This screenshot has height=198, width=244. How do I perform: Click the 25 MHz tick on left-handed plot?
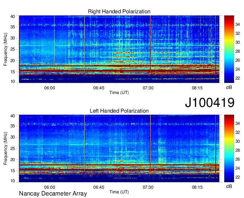[x=13, y=148]
